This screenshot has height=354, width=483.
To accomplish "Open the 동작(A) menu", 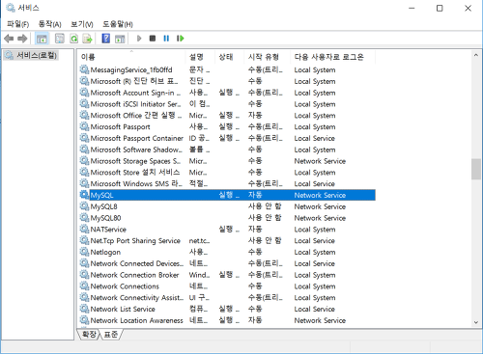I will [49, 24].
